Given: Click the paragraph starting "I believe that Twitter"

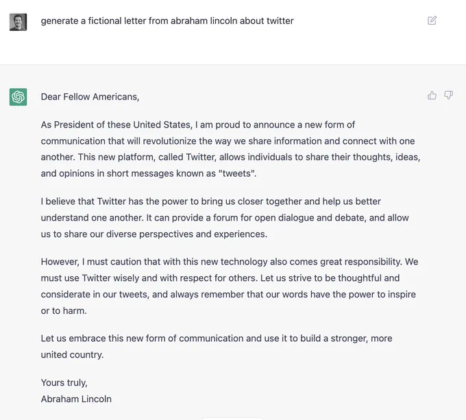Looking at the screenshot, I should point(225,218).
